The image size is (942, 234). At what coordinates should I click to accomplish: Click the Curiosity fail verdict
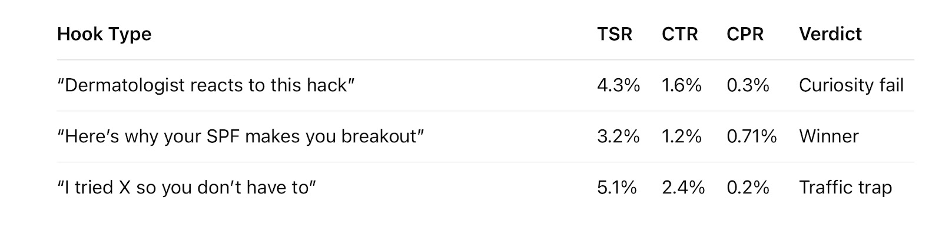tap(851, 86)
